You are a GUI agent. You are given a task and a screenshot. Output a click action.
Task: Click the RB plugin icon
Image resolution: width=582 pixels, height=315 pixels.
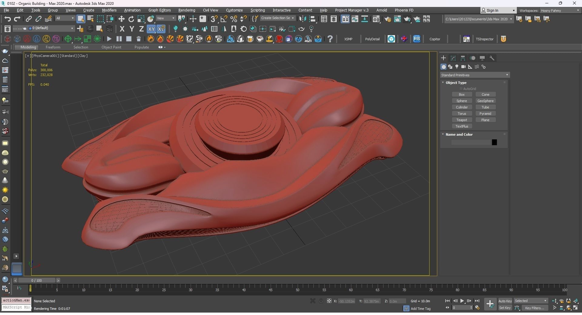(x=416, y=39)
